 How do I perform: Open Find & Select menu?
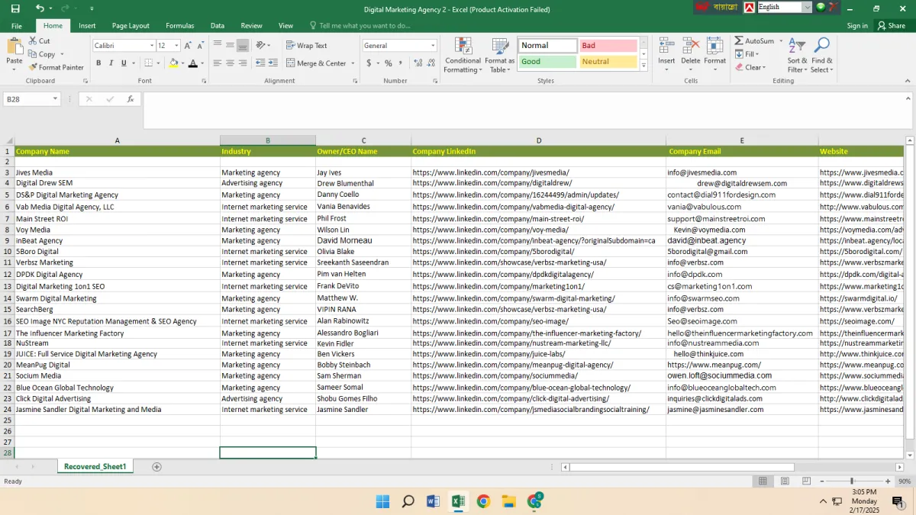point(822,55)
